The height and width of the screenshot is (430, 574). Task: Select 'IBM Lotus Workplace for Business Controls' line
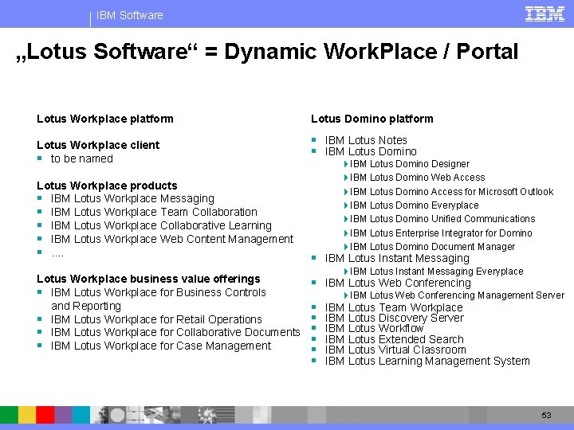point(158,292)
